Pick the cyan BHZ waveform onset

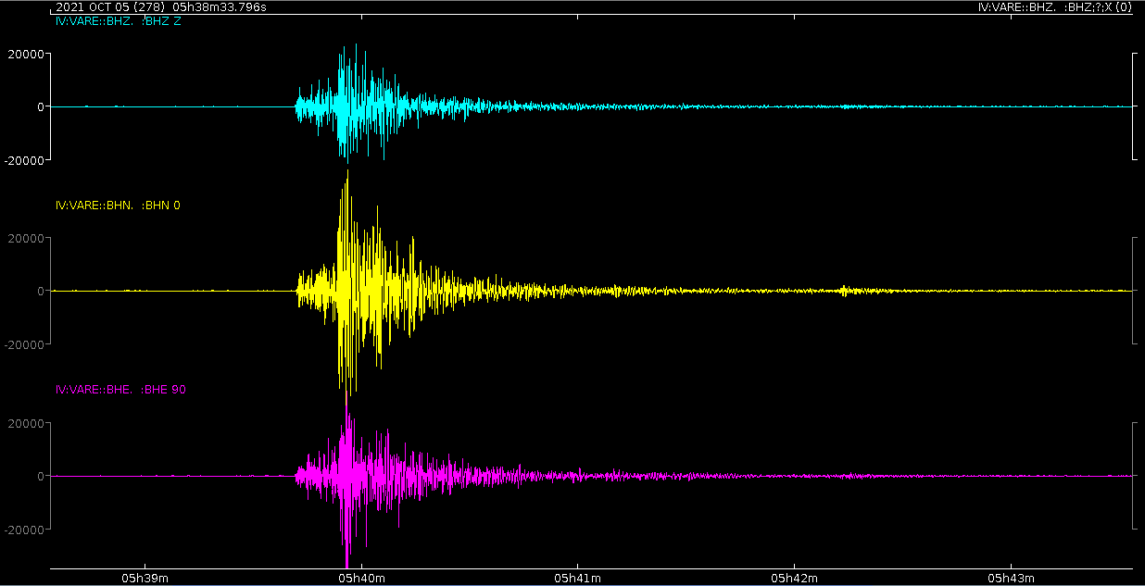coord(296,106)
